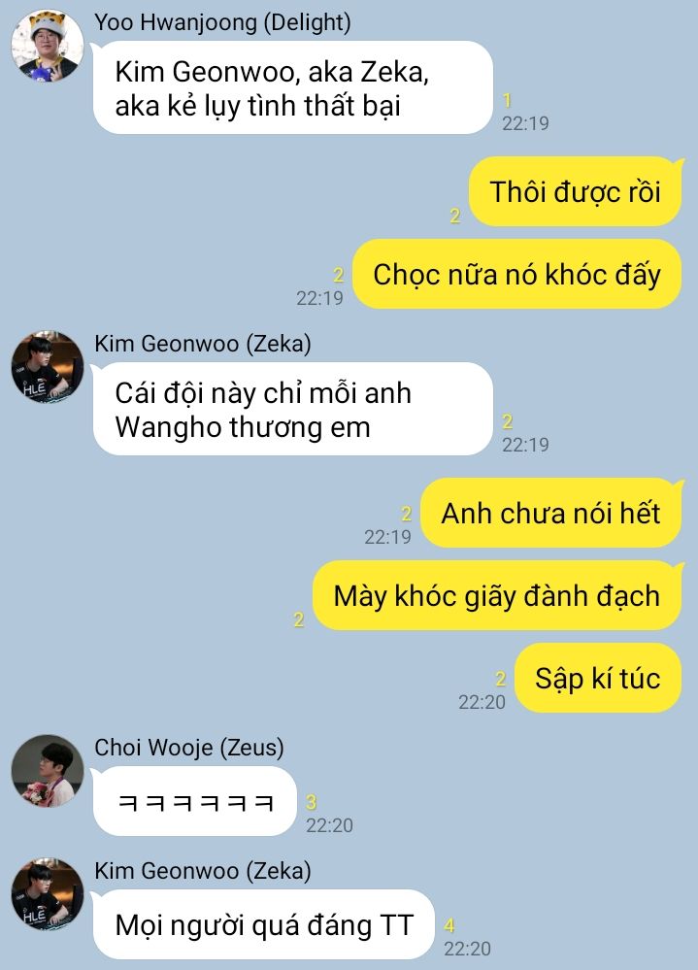Select 'Mọi người quá đáng TT' message
The image size is (698, 970).
[264, 924]
